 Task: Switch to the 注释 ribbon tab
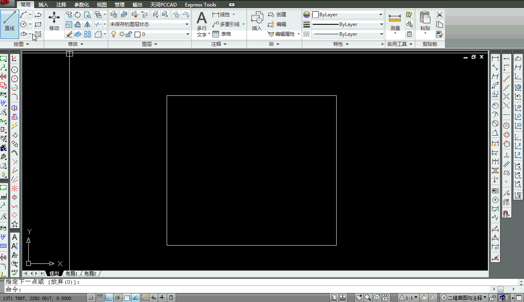click(61, 5)
